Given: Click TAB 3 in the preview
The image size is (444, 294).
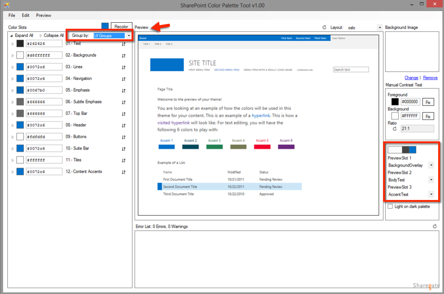Looking at the screenshot, I should point(169,44).
